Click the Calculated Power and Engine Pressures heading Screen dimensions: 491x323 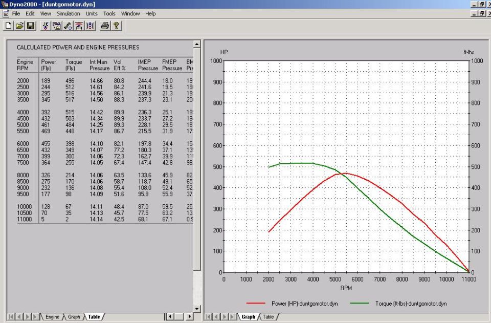tap(78, 47)
